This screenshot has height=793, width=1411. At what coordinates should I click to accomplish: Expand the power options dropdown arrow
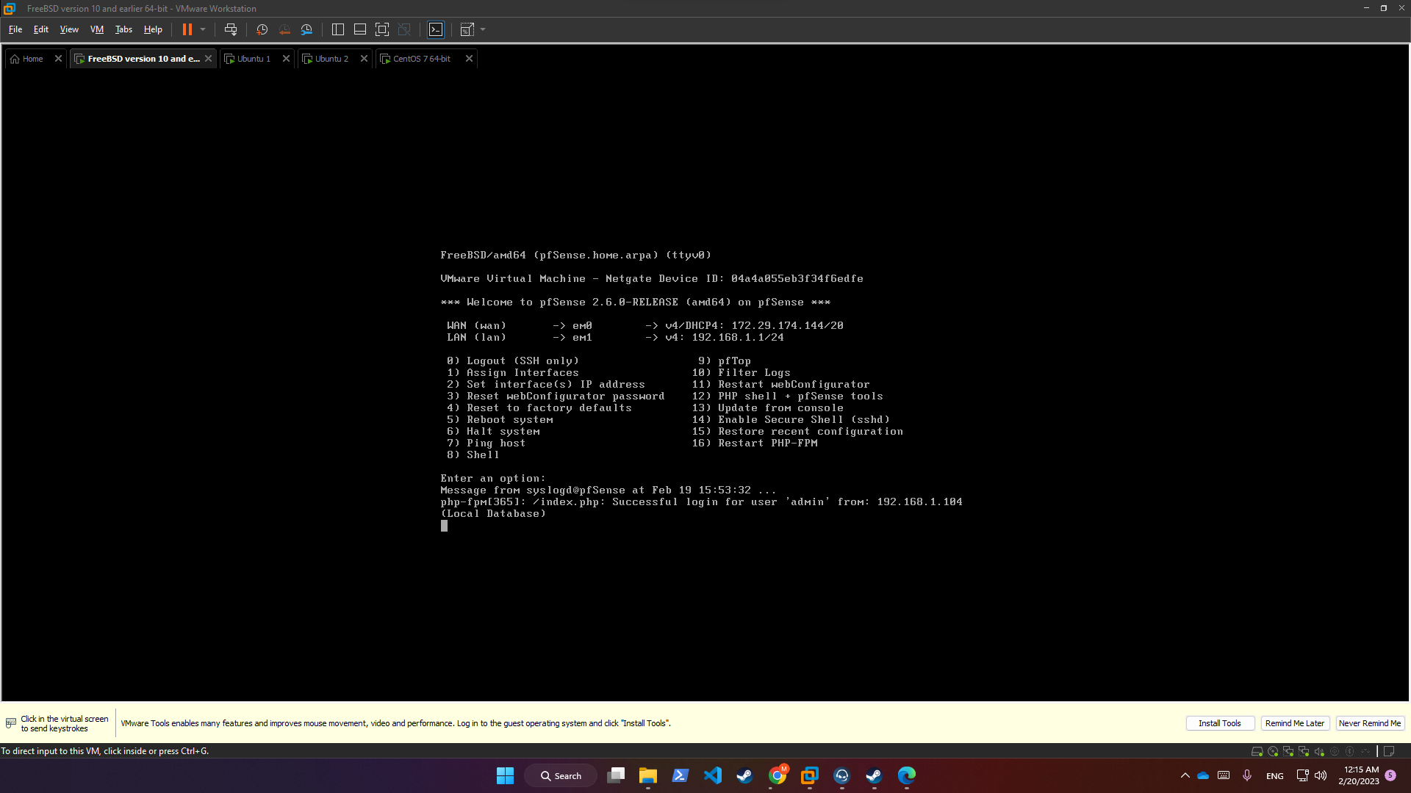click(x=203, y=29)
